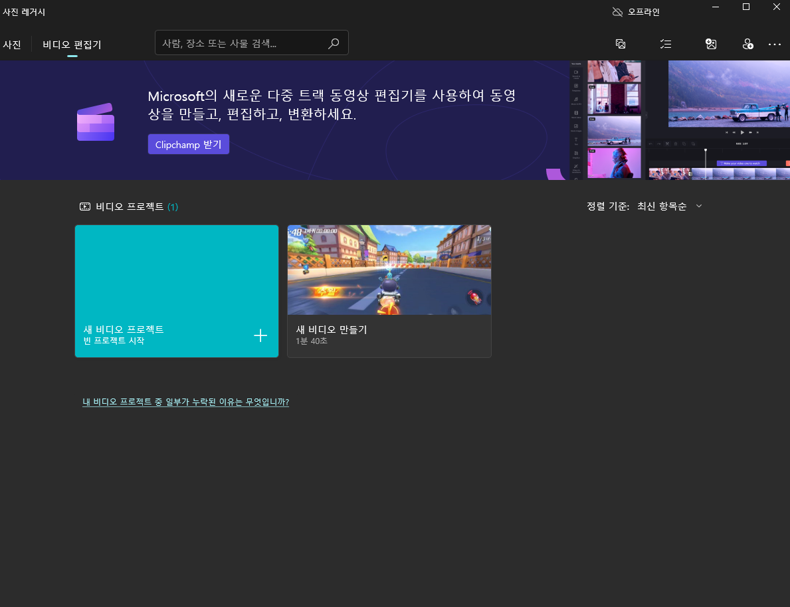790x607 pixels.
Task: Open the import photos icon in toolbar
Action: coord(621,44)
